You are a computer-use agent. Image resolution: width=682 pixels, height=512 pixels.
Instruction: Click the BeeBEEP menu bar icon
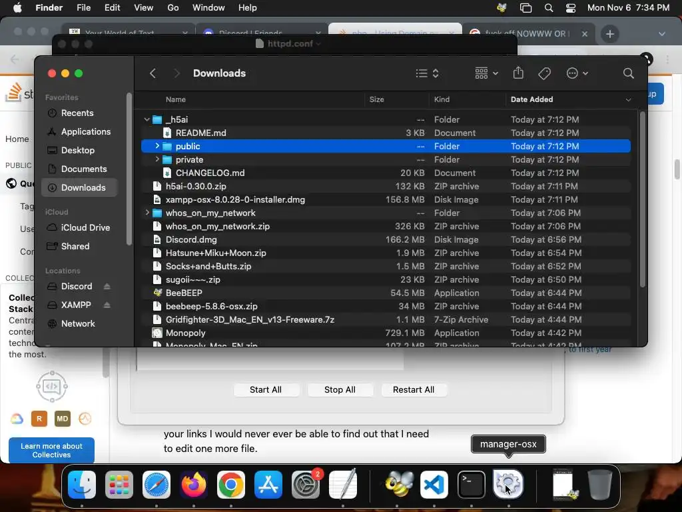coord(502,8)
